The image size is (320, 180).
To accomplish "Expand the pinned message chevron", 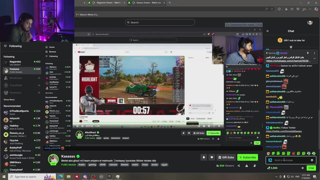I will click(314, 58).
